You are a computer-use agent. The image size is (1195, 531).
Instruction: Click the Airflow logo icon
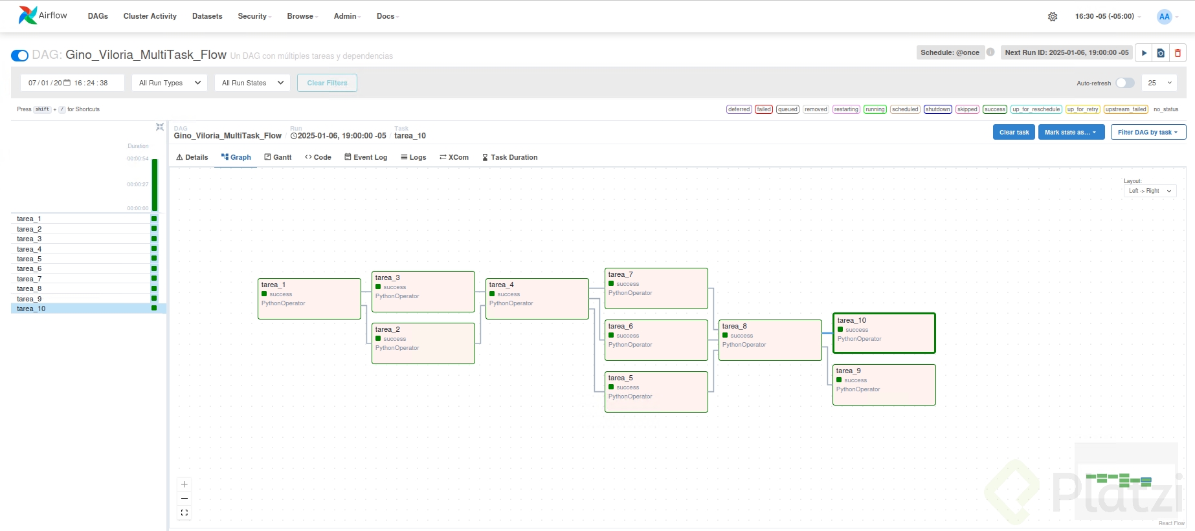[28, 16]
